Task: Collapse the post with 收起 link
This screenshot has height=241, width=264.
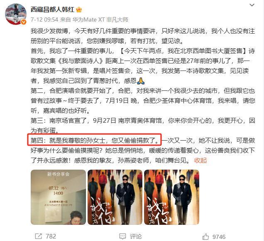Action: (200, 160)
